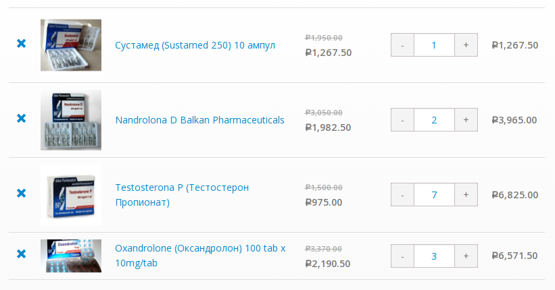555x290 pixels.
Task: Focus the Testosterona P quantity field
Action: coord(434,195)
